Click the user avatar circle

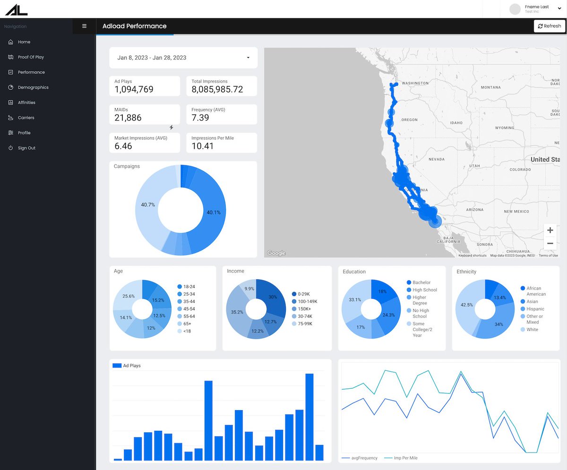tap(515, 9)
